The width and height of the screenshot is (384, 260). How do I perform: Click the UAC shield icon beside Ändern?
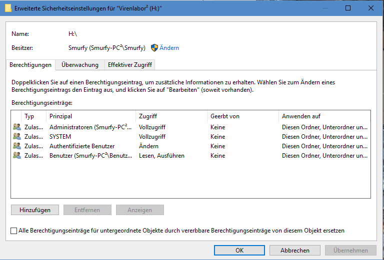click(x=154, y=48)
